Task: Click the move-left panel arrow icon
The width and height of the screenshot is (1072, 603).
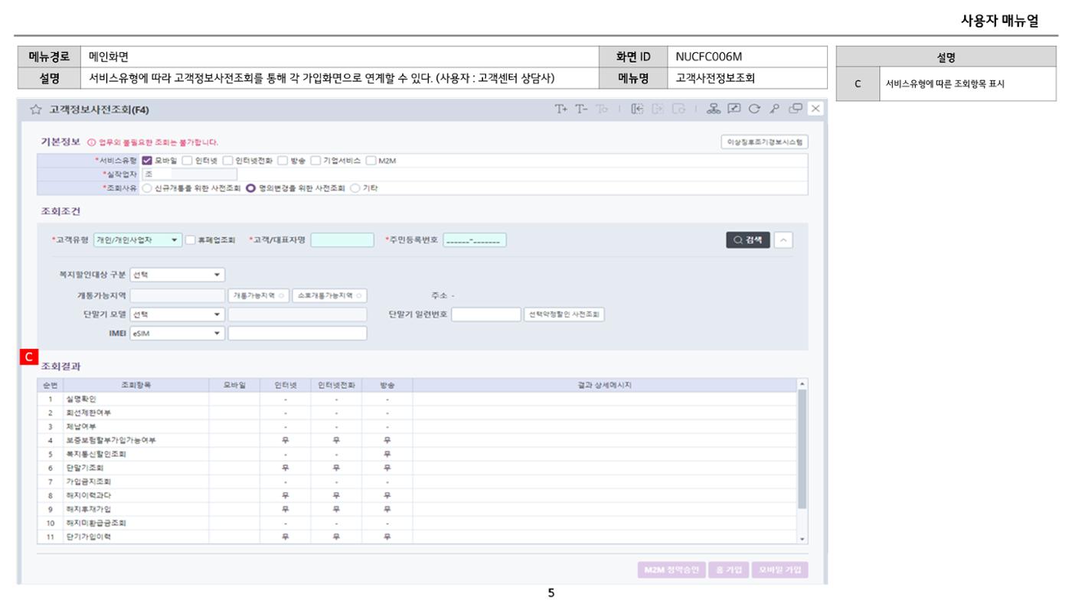Action: point(636,109)
